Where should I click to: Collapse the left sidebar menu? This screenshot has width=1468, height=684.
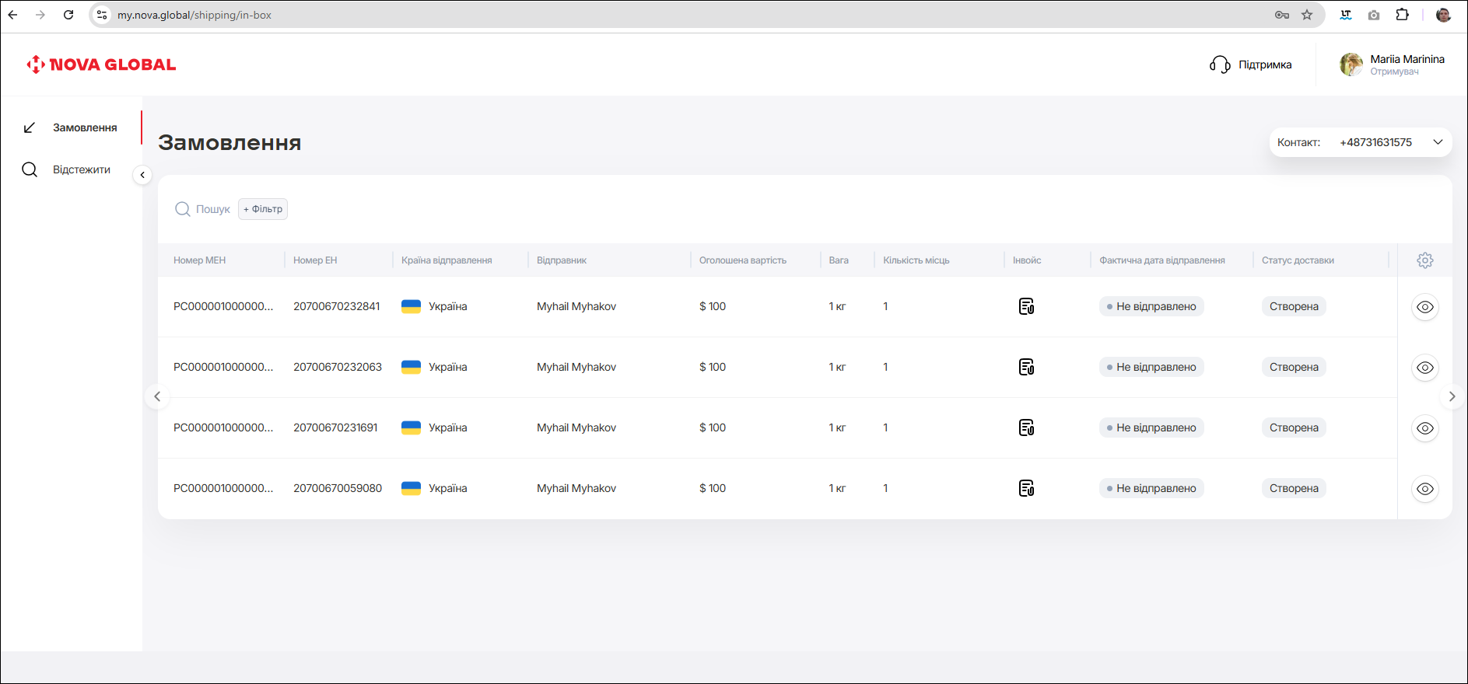142,175
